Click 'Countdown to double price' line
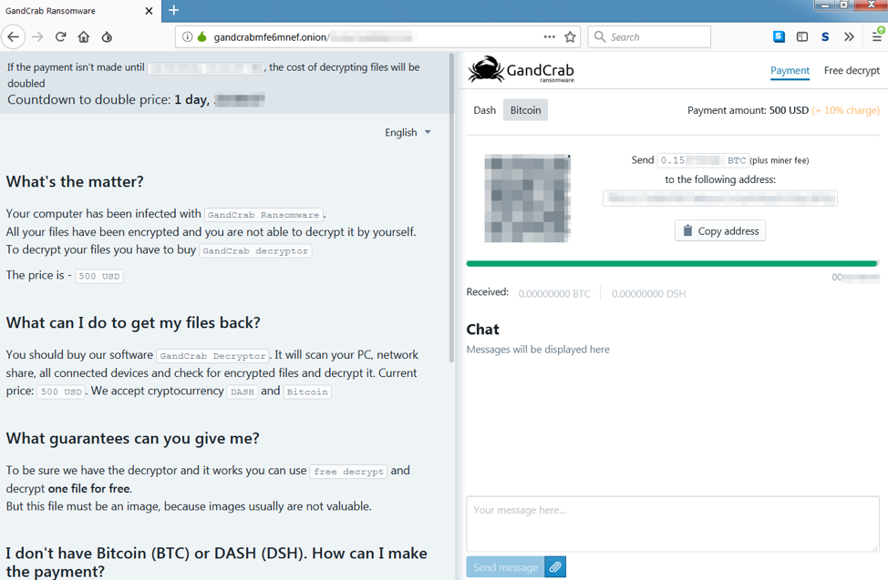Screen dimensions: 888x580 [136, 99]
